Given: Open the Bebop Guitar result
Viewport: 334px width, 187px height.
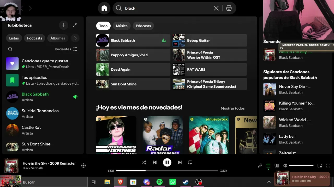Looking at the screenshot, I should (210, 41).
